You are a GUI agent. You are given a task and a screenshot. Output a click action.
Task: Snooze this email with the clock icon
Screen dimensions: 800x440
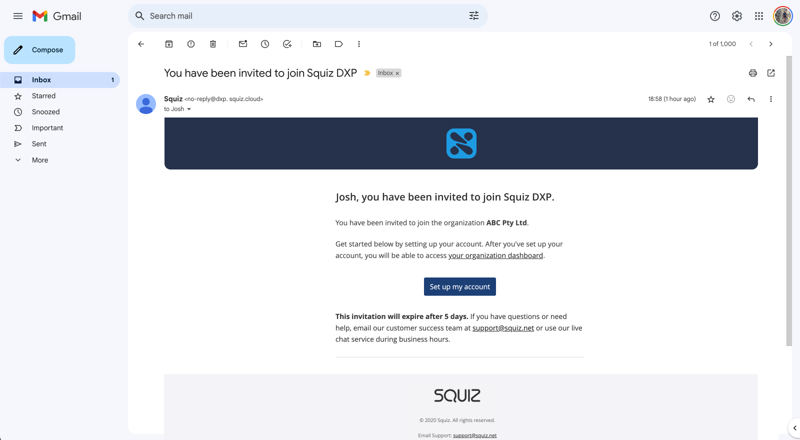point(265,44)
